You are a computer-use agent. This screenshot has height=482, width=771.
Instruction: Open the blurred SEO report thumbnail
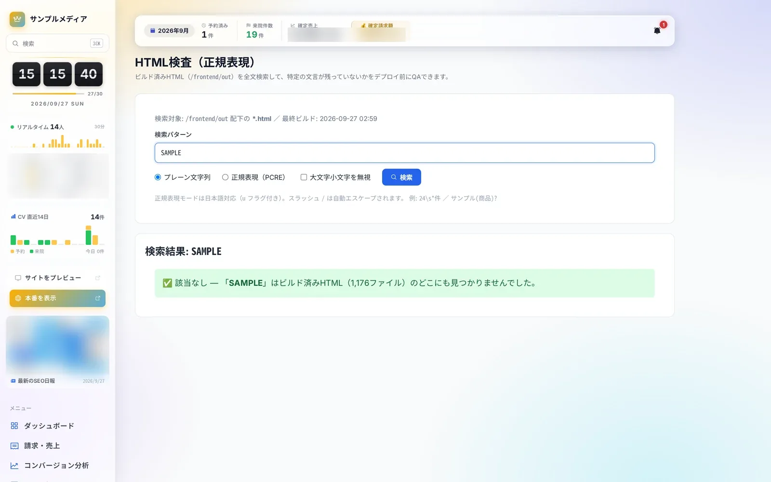[57, 345]
